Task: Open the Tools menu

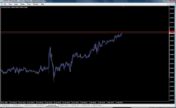Action: tap(29, 4)
